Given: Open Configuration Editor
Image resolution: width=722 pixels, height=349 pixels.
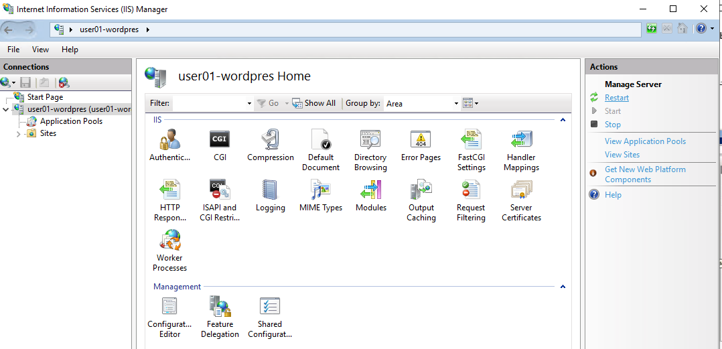Looking at the screenshot, I should point(169,317).
